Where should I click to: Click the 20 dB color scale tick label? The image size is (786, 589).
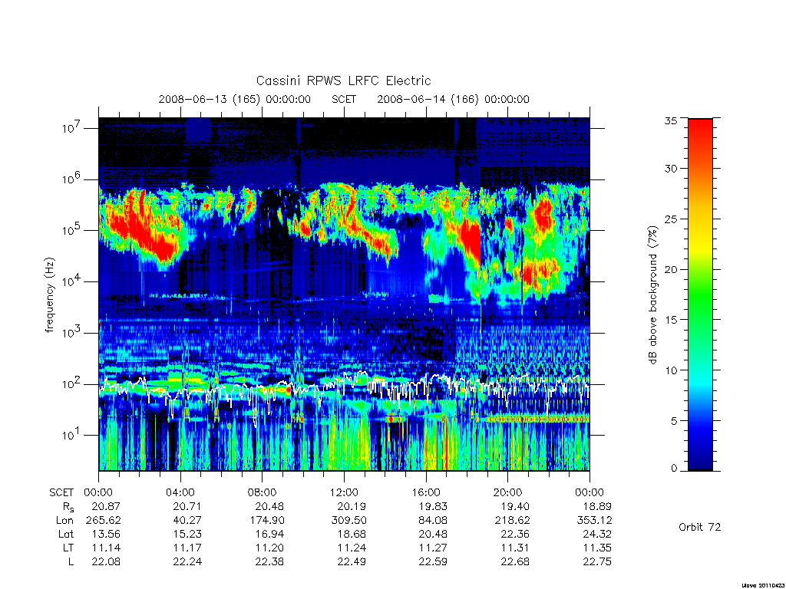[670, 269]
